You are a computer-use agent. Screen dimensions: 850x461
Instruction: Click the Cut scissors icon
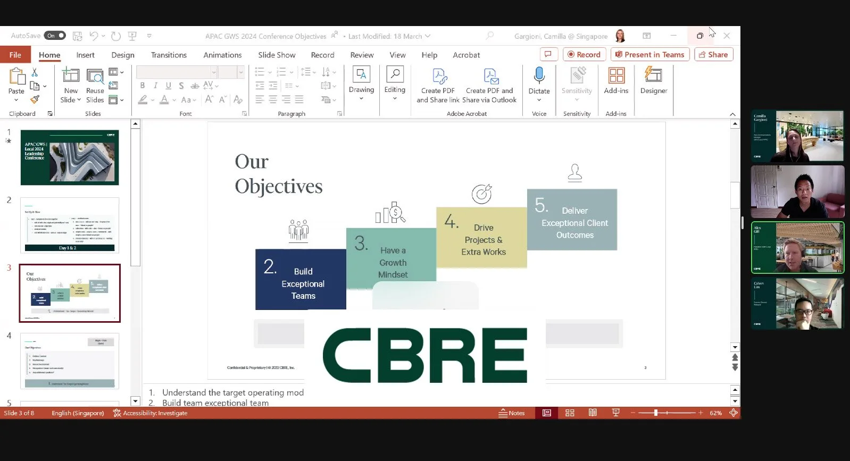[35, 72]
